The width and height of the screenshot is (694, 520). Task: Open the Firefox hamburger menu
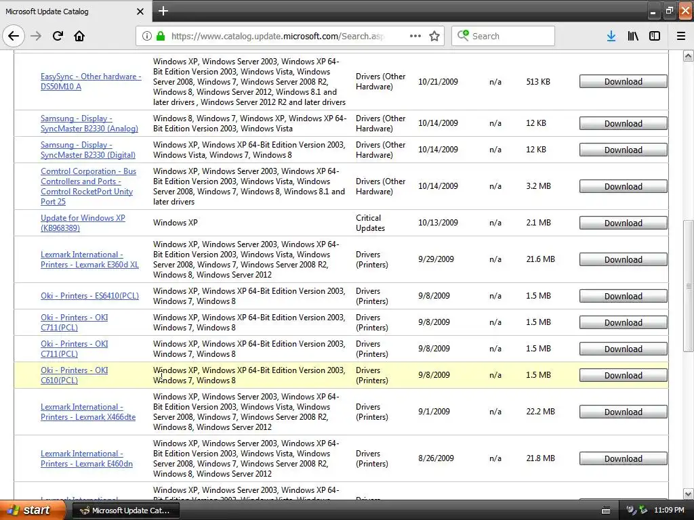pos(681,36)
